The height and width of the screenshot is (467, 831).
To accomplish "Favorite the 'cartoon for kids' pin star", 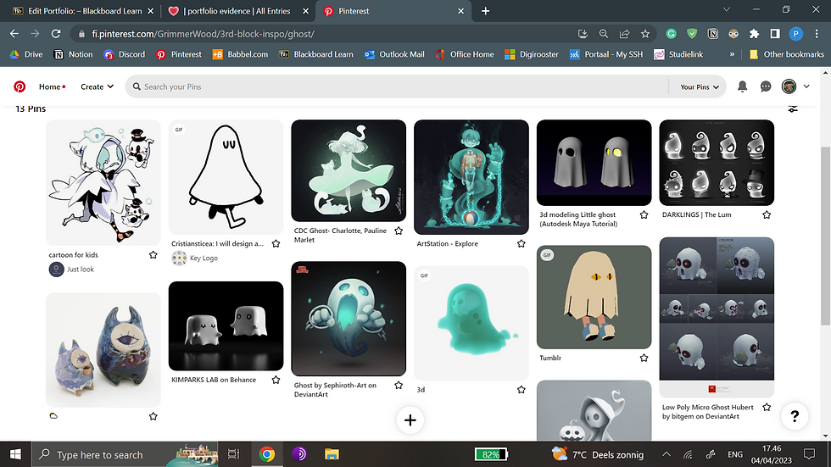I will 153,255.
